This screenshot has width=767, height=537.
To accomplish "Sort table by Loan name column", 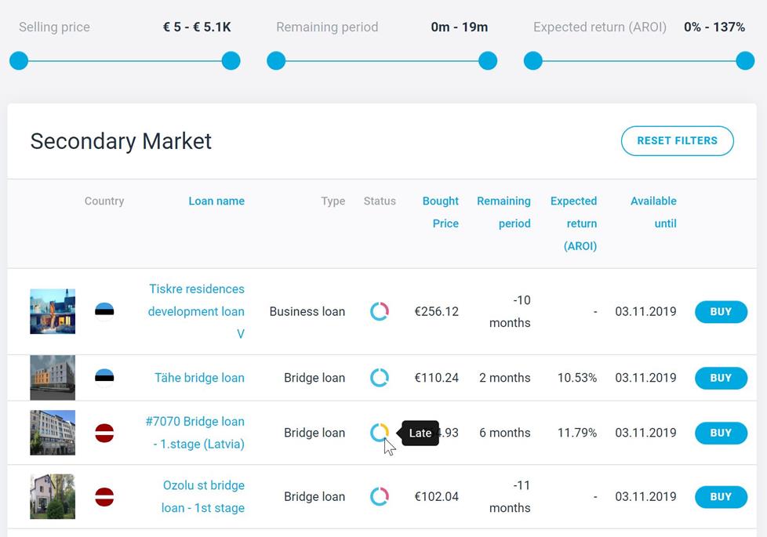I will 216,201.
